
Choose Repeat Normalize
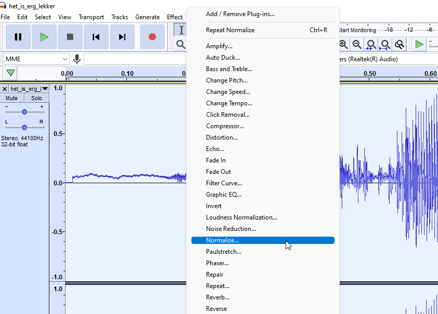(x=263, y=30)
